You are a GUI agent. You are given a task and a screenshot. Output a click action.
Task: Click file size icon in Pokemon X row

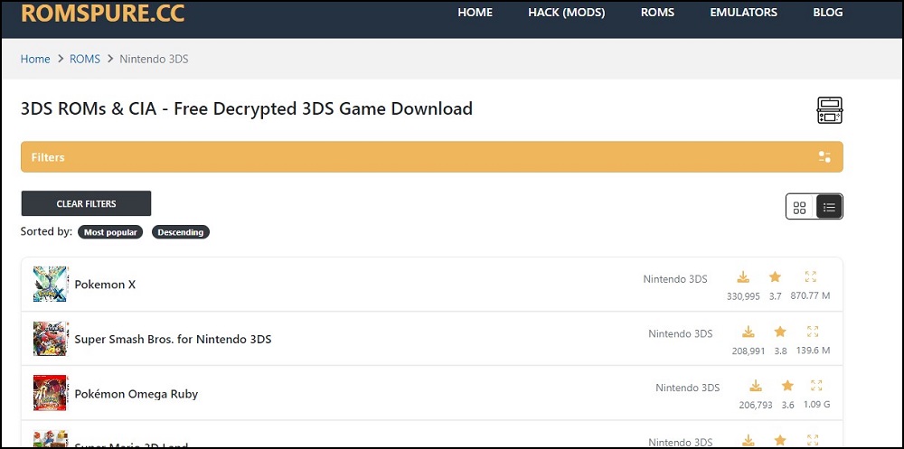(811, 276)
